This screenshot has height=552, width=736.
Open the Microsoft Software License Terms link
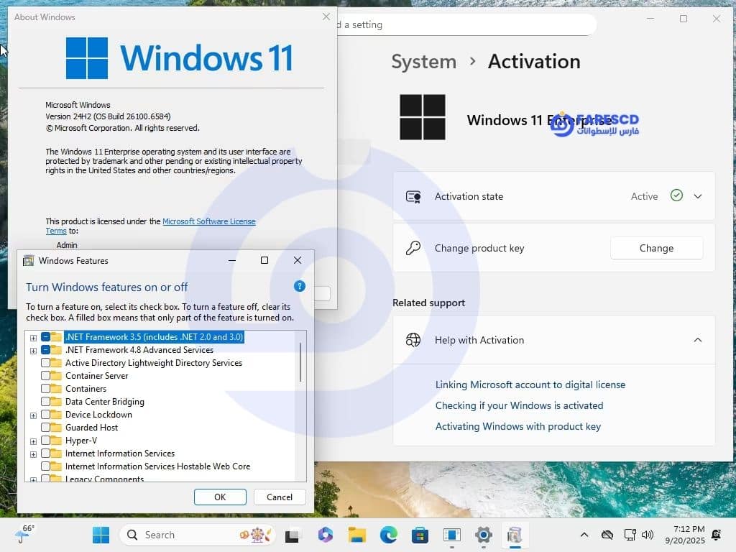(208, 221)
